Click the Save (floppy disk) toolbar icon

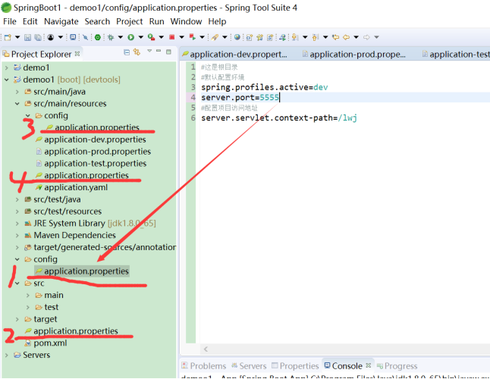27,37
